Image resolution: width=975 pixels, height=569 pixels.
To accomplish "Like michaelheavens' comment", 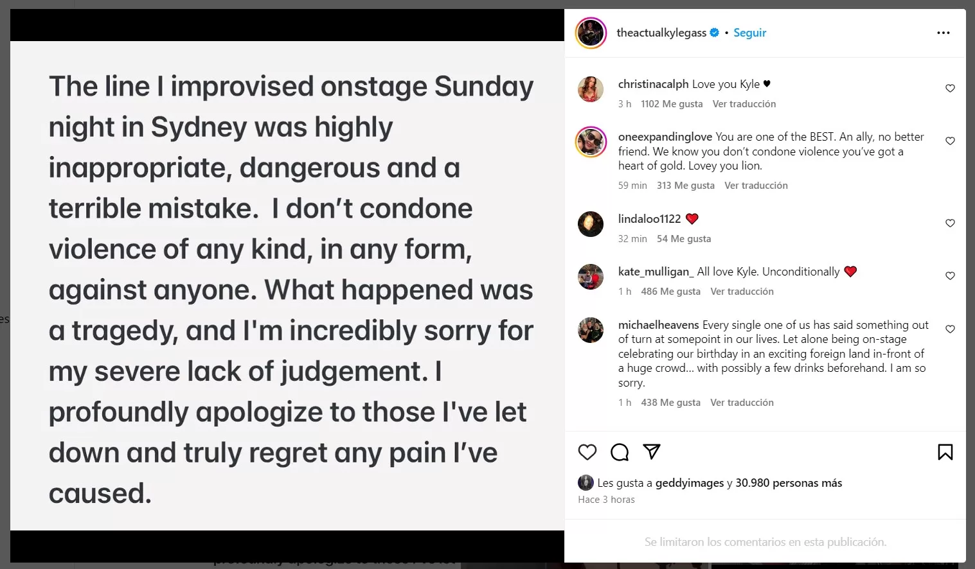I will (x=950, y=329).
